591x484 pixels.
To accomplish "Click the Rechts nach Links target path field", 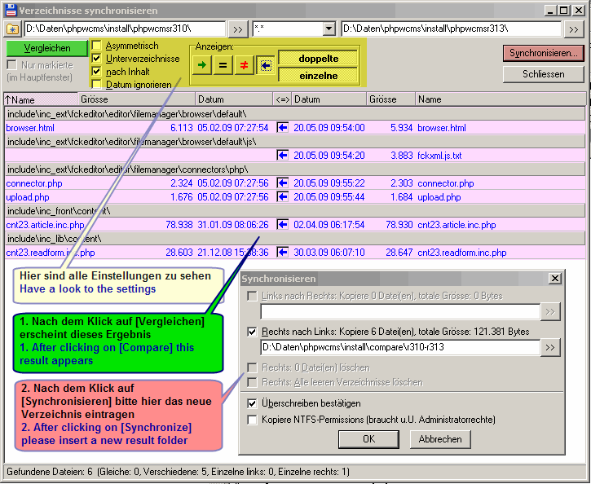I will tap(399, 348).
